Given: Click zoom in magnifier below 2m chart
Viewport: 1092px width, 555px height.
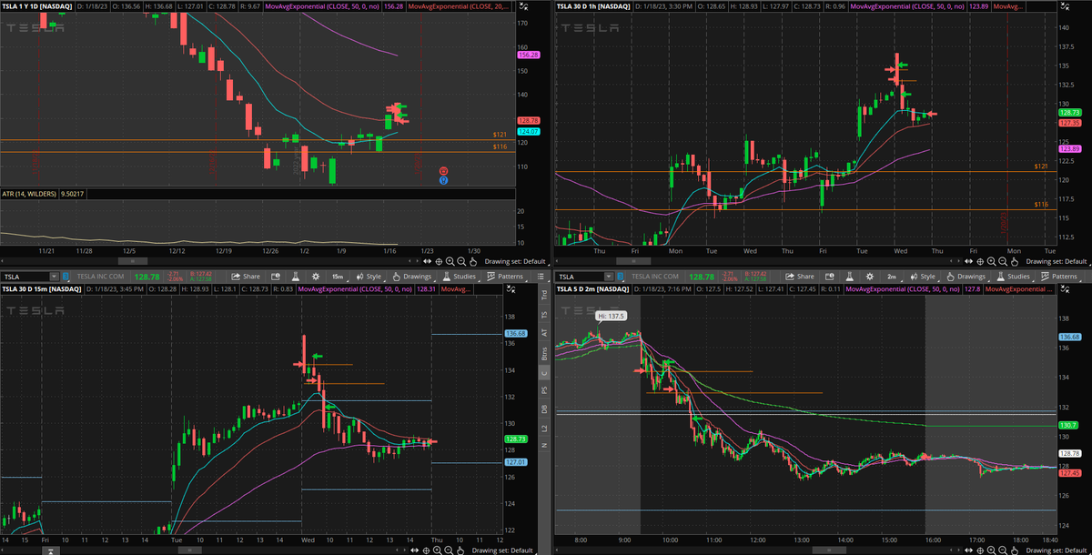Looking at the screenshot, I should pyautogui.click(x=992, y=550).
